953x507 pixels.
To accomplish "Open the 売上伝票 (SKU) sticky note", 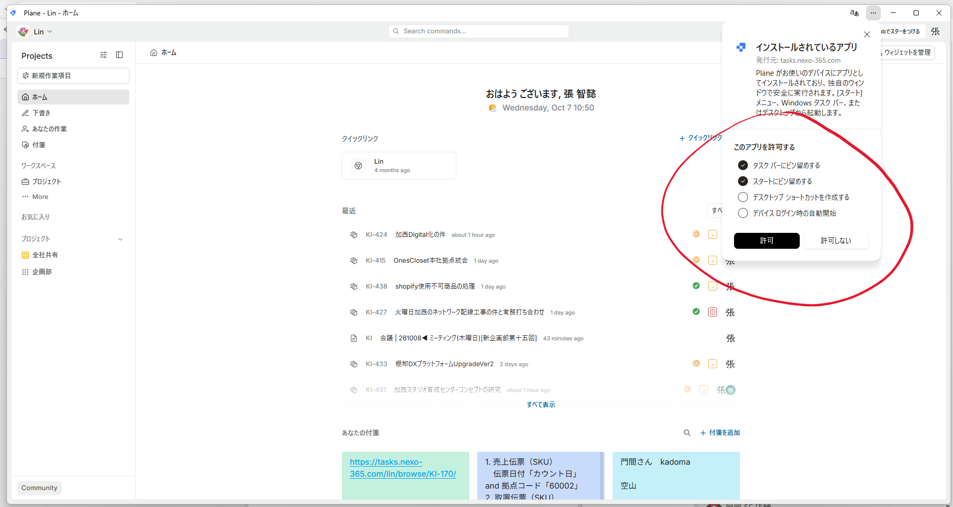I will 540,476.
